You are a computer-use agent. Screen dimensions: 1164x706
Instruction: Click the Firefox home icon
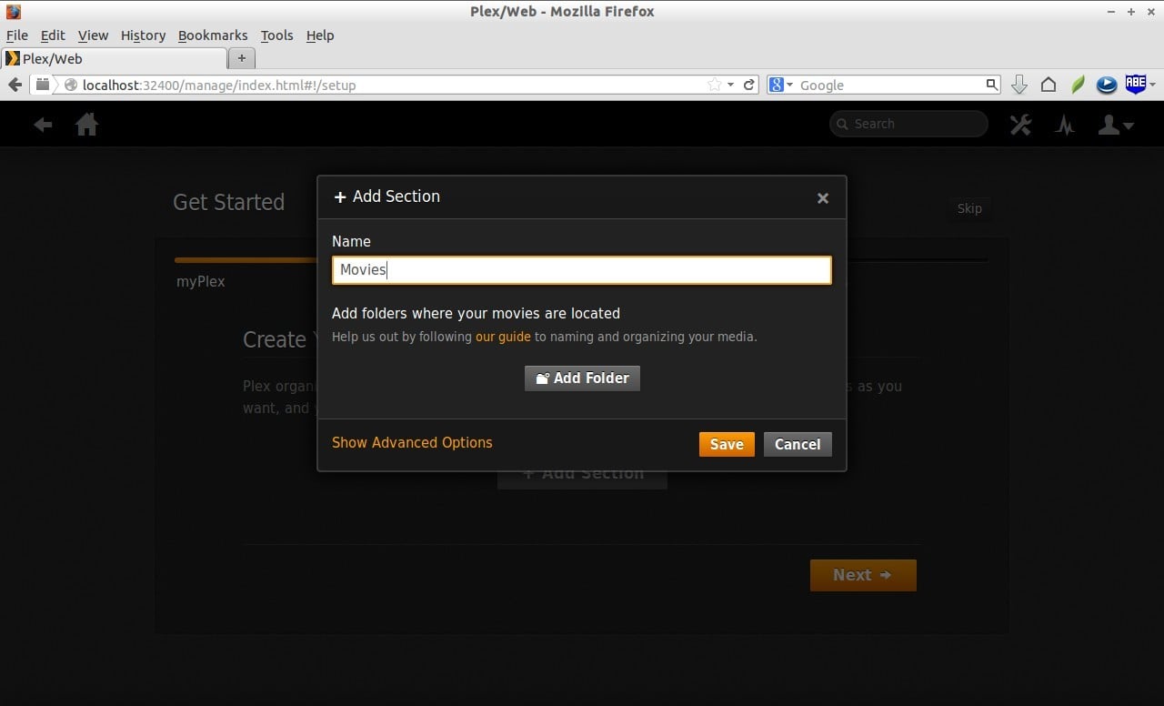click(1049, 85)
